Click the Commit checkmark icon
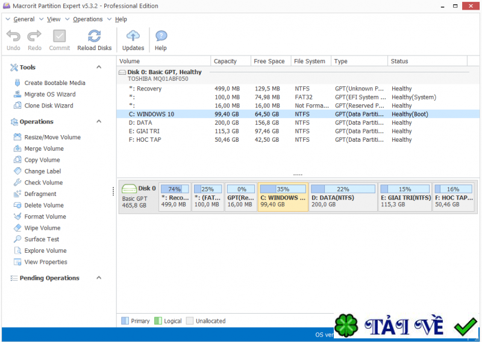This screenshot has width=482, height=342. click(x=59, y=36)
